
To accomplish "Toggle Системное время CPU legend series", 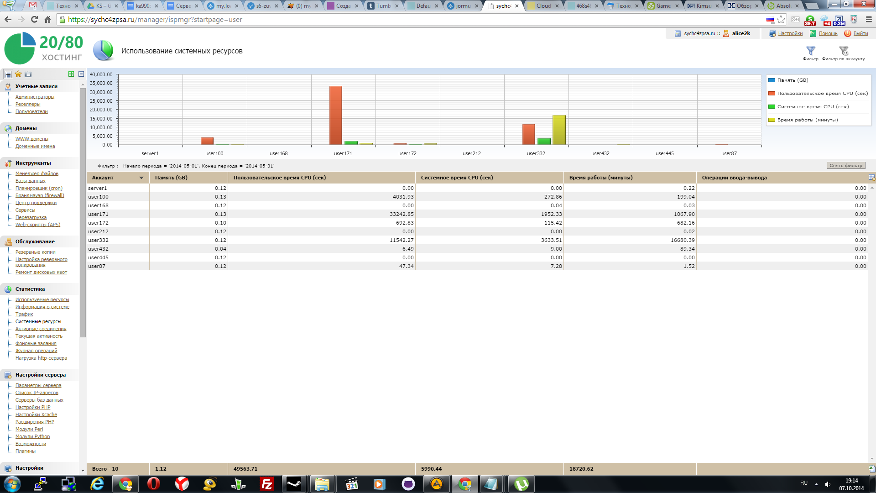I will pos(813,106).
